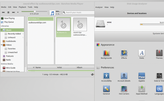Click the track column chooser arrow
This screenshot has width=164, height=101.
(x=34, y=68)
